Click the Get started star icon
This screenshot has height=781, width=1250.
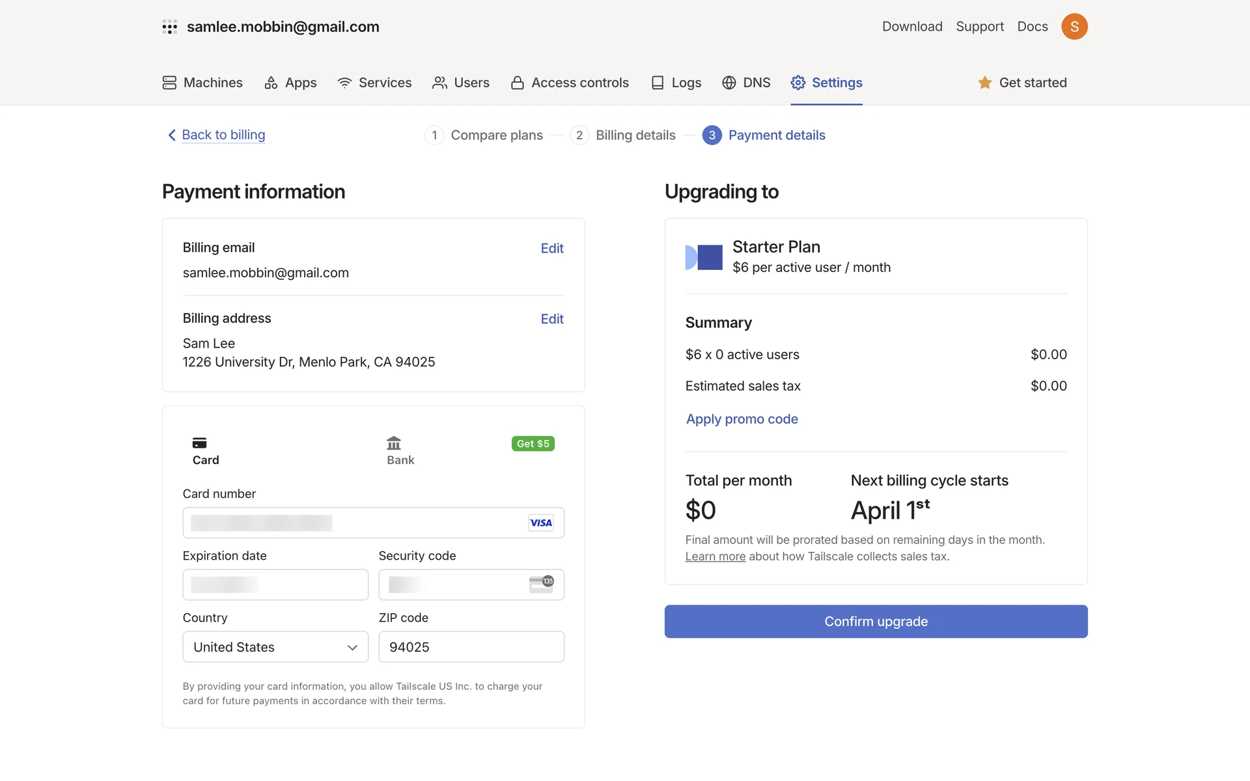pyautogui.click(x=984, y=83)
